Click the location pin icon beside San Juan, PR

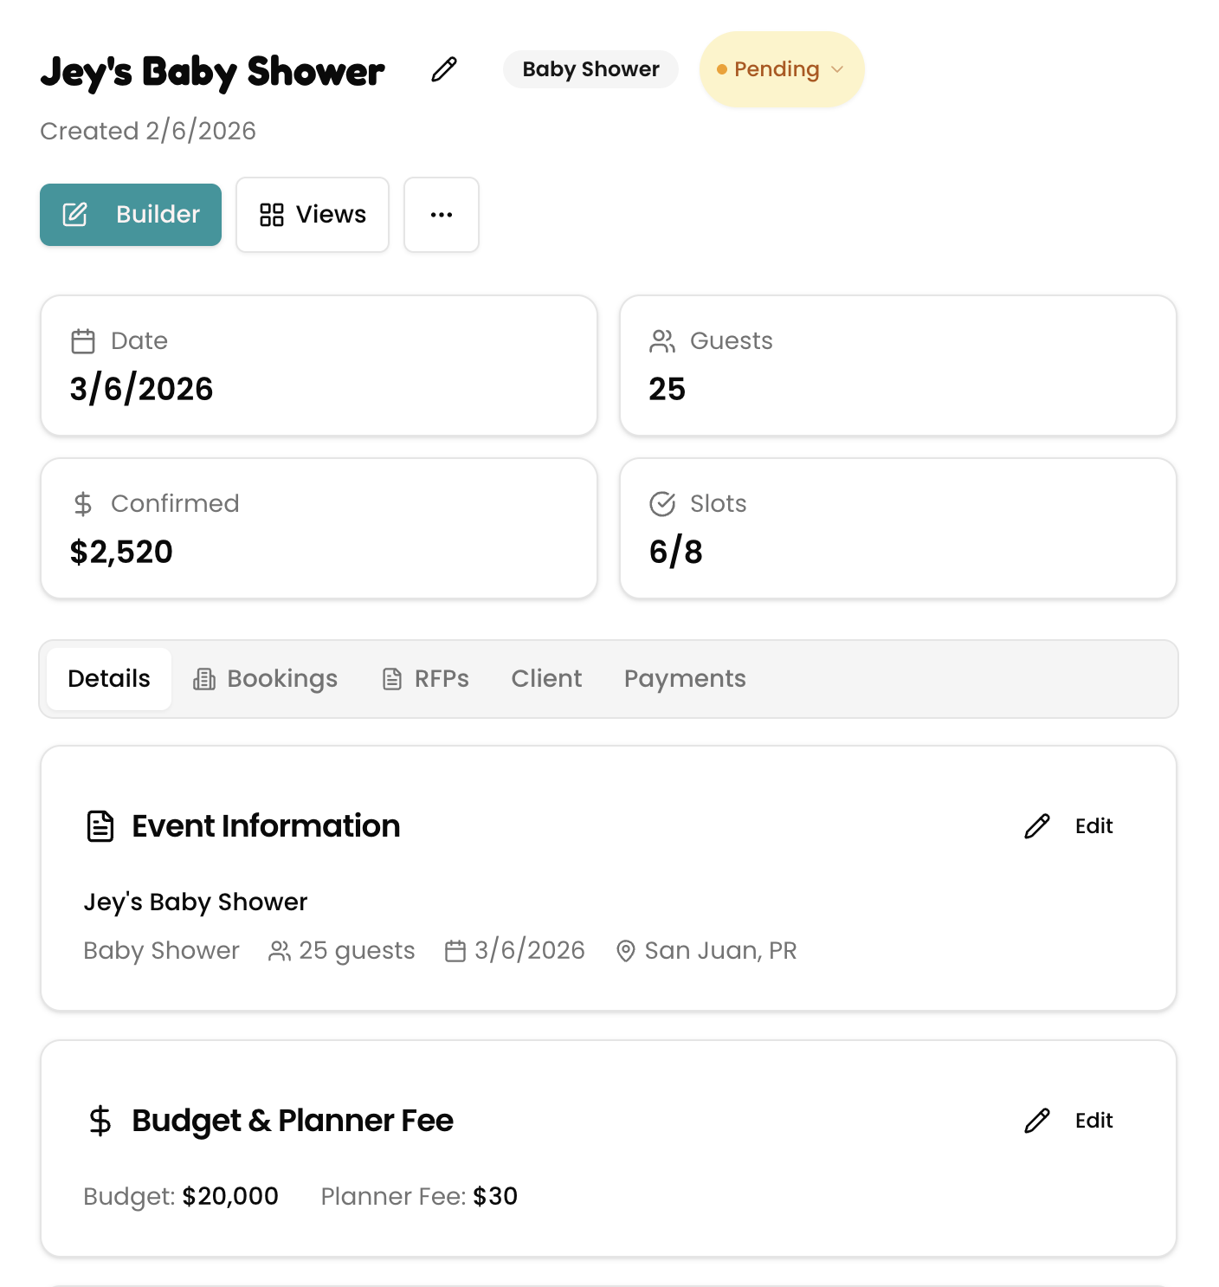[626, 950]
